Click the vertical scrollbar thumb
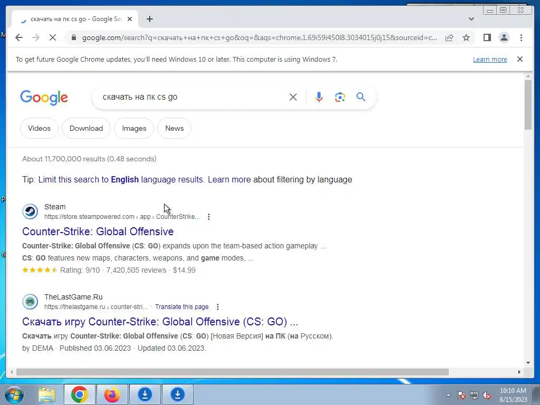 tap(528, 105)
